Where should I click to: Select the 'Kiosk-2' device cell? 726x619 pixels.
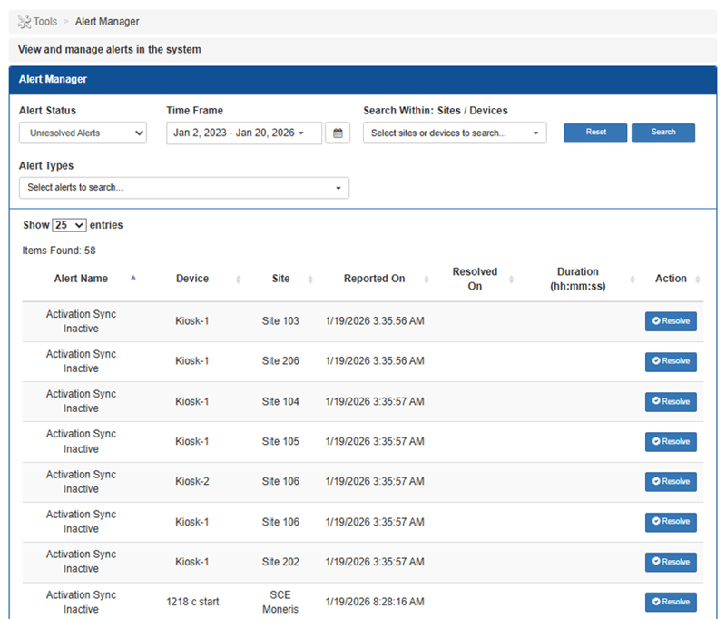coord(192,481)
